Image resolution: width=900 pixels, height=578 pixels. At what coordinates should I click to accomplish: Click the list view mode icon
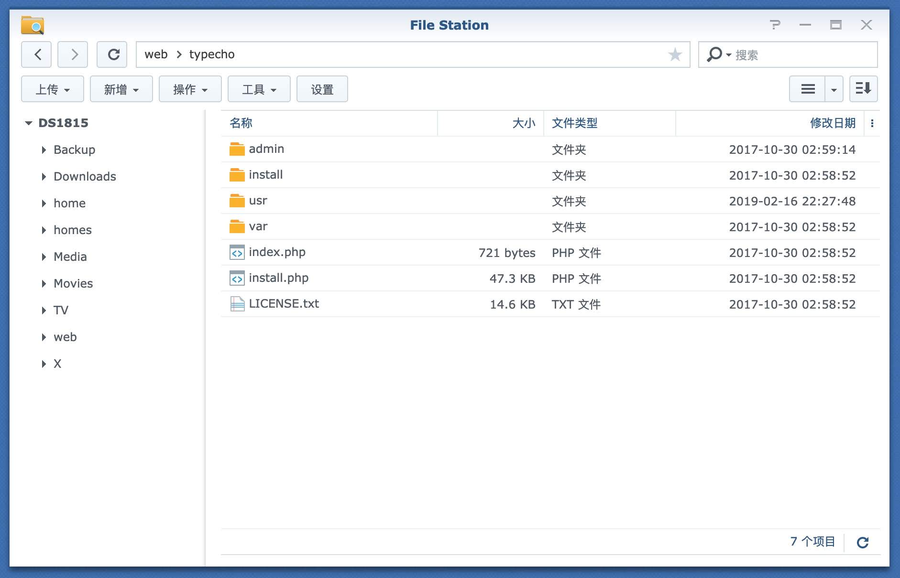coord(808,89)
